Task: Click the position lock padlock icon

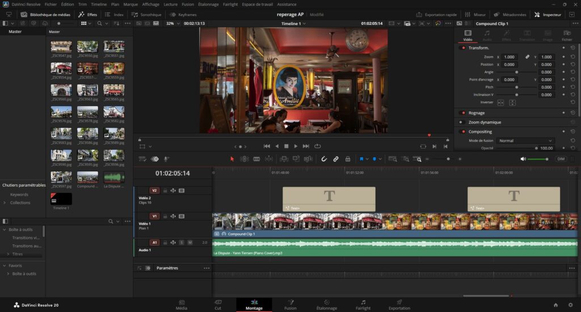Action: pyautogui.click(x=348, y=159)
